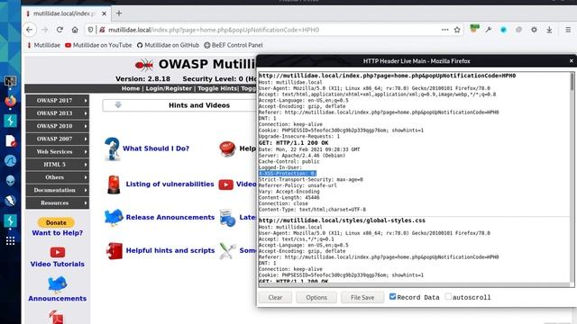Expand the Documentation menu
577x324 pixels.
pos(58,190)
